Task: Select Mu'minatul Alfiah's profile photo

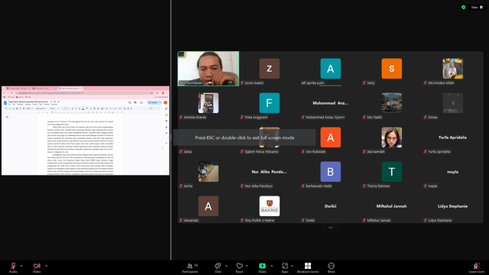Action: click(453, 69)
